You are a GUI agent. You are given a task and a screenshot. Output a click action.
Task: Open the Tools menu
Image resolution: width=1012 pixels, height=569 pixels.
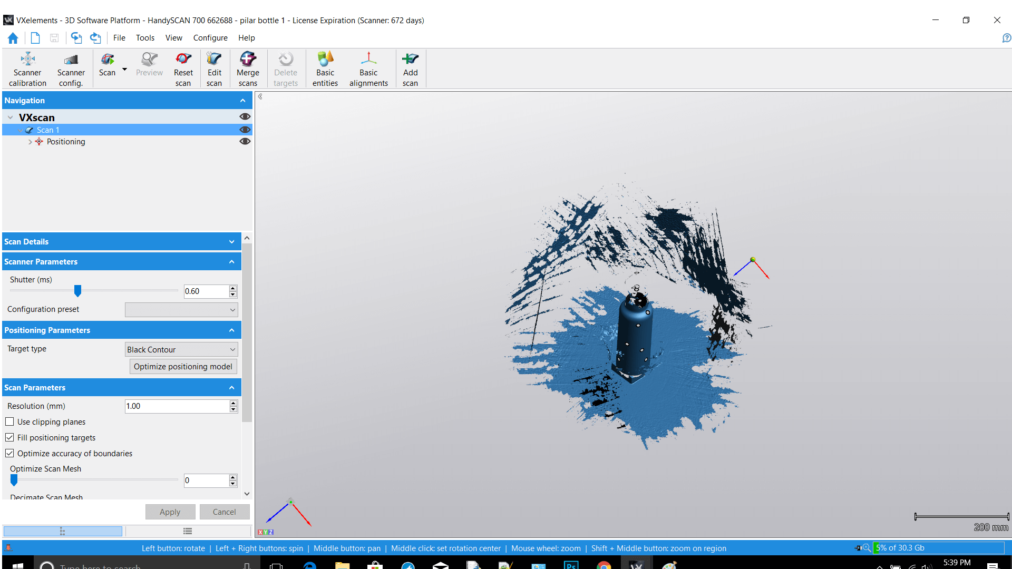point(145,38)
